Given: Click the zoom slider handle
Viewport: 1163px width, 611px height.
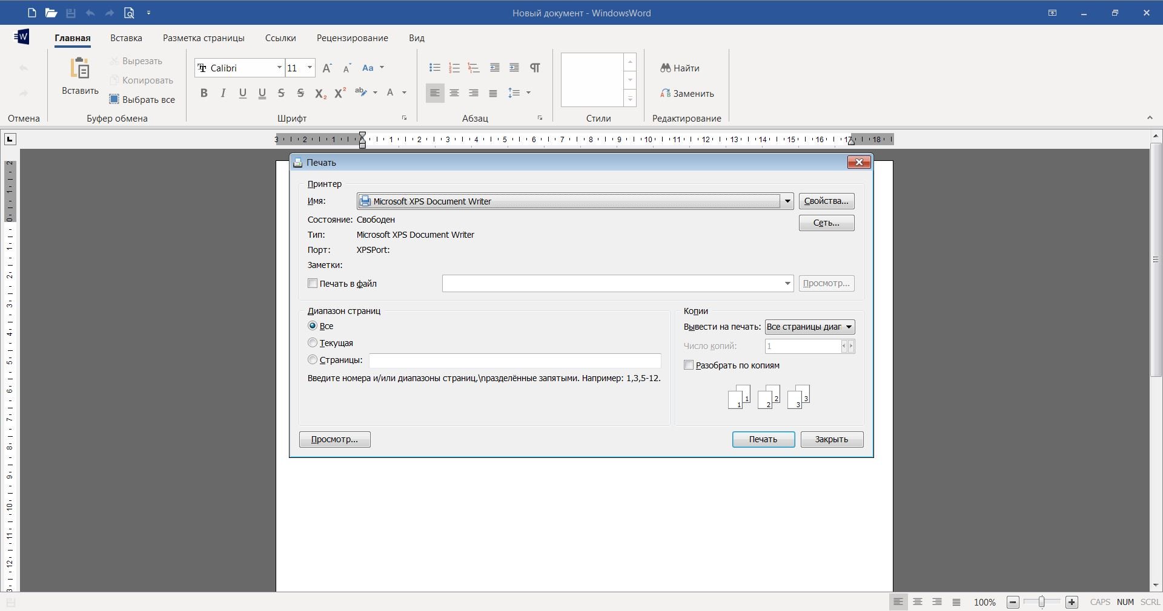Looking at the screenshot, I should (x=1041, y=602).
